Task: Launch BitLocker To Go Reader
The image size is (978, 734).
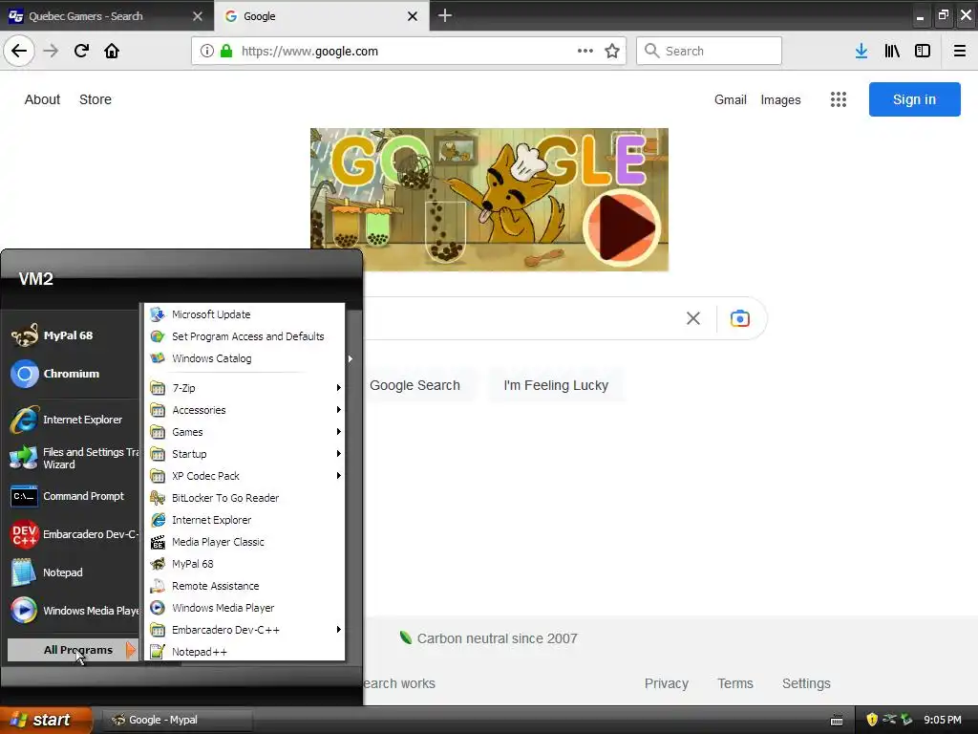Action: 244,498
